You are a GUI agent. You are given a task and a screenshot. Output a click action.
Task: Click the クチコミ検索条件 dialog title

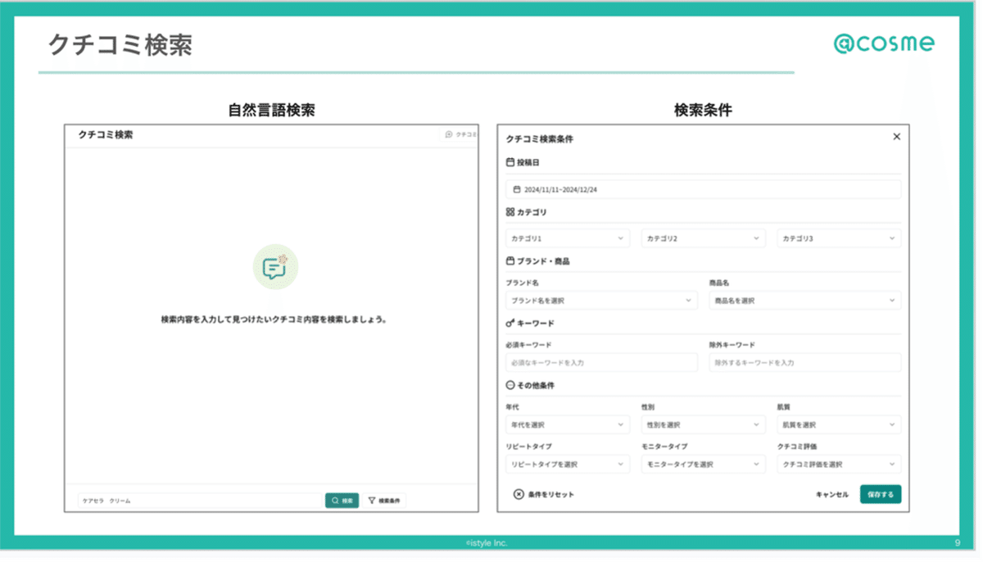(x=540, y=139)
